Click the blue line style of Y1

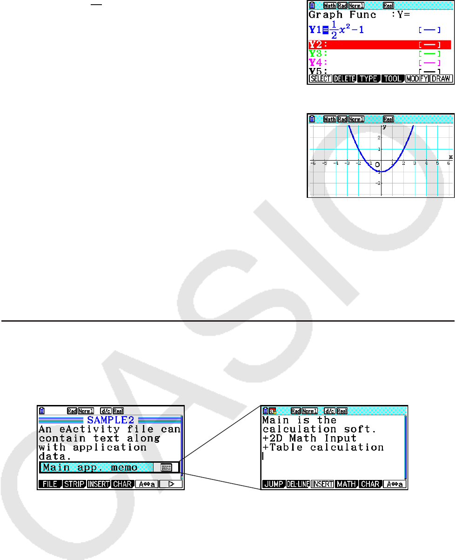(x=429, y=30)
